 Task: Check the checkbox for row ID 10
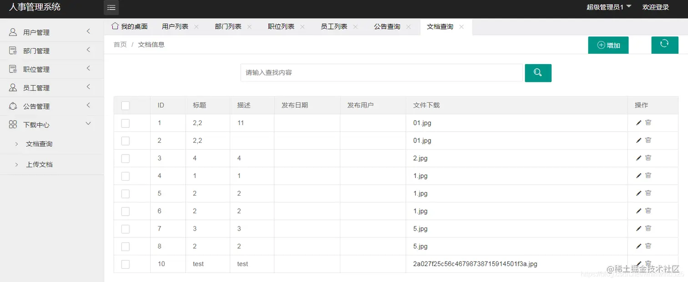click(x=126, y=264)
